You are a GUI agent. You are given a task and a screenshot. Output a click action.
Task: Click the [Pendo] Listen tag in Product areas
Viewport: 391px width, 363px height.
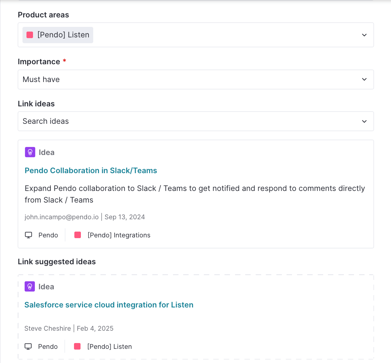[x=58, y=35]
